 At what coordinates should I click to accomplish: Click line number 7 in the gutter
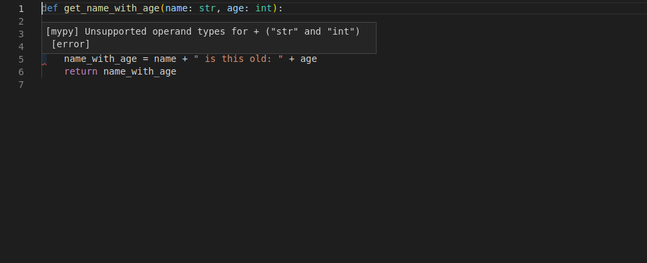point(21,85)
